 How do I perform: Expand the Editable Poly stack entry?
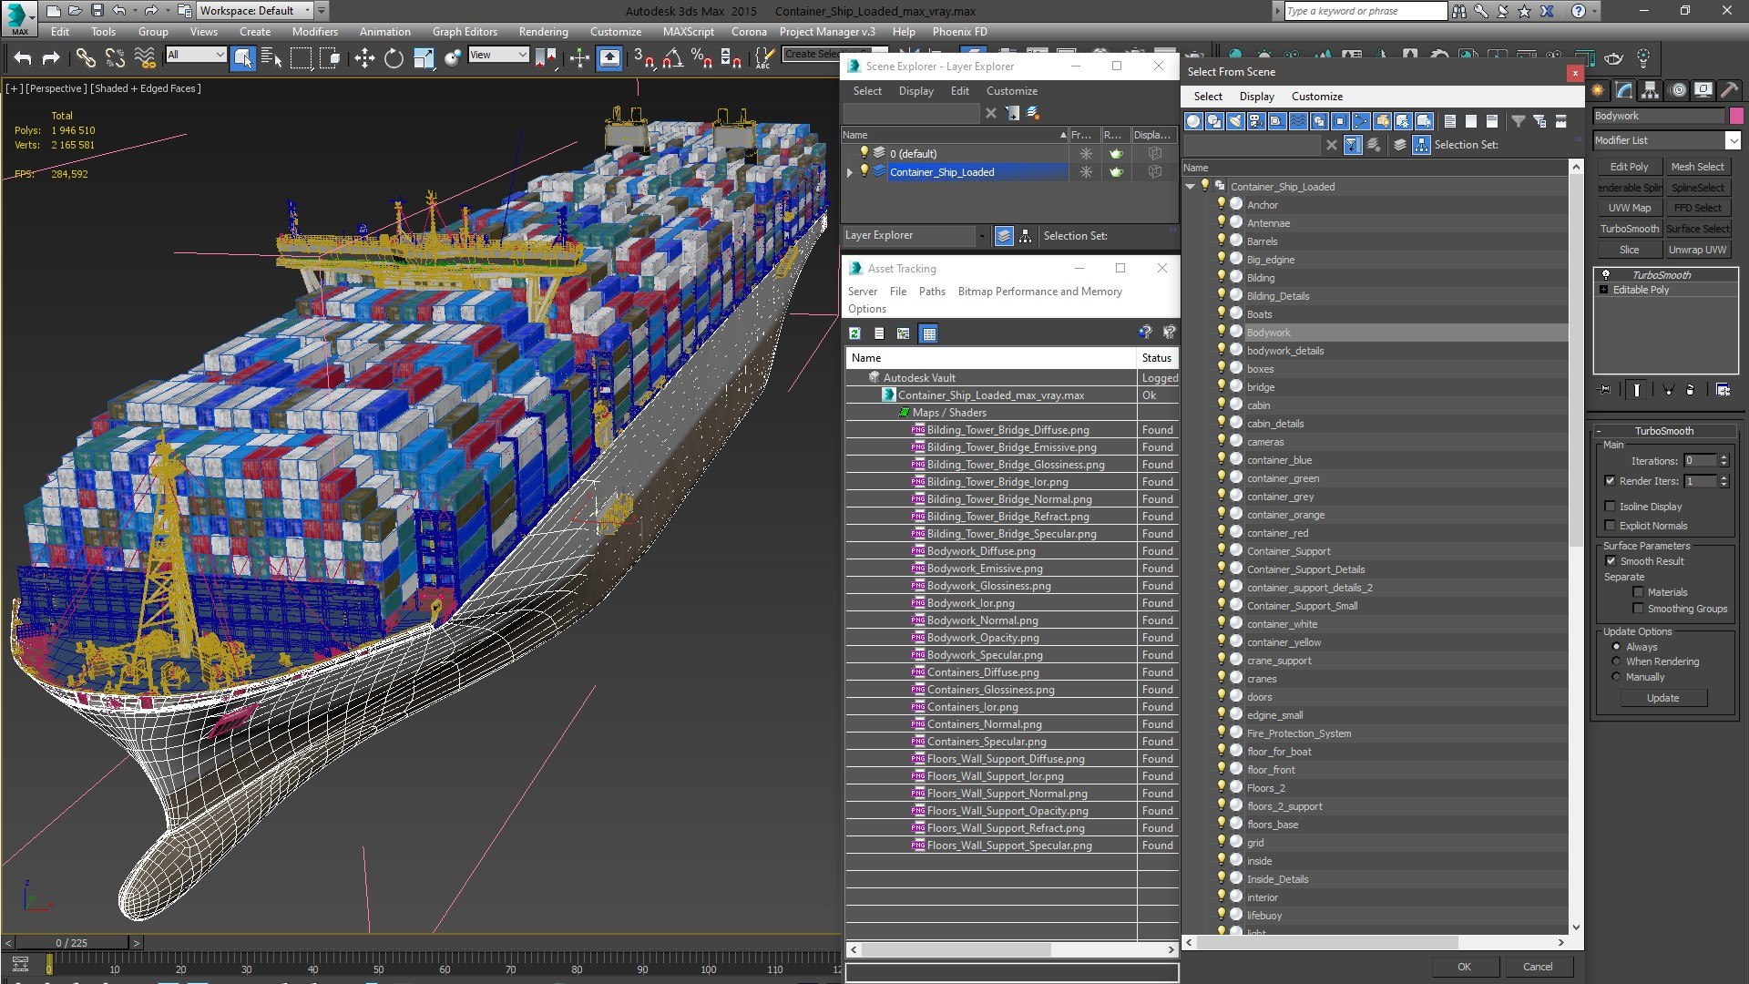click(x=1603, y=290)
